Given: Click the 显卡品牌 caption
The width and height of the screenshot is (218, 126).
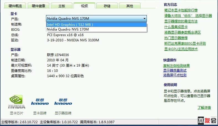Looking at the screenshot, I should point(40,113).
